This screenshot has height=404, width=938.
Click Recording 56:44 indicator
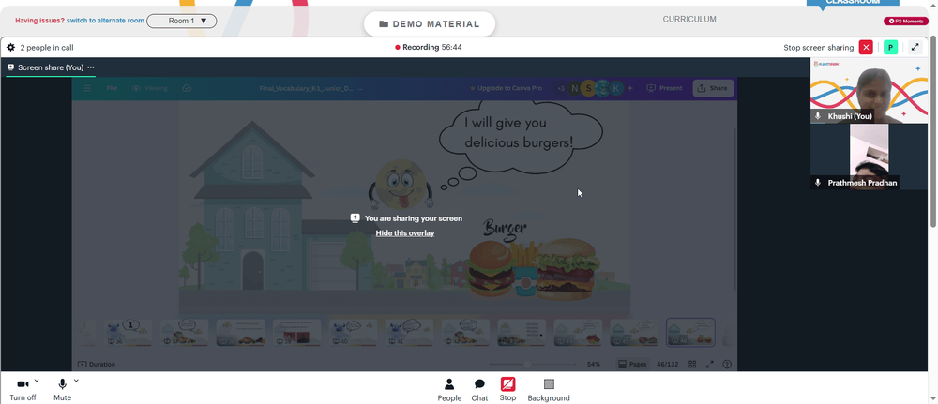[x=429, y=47]
